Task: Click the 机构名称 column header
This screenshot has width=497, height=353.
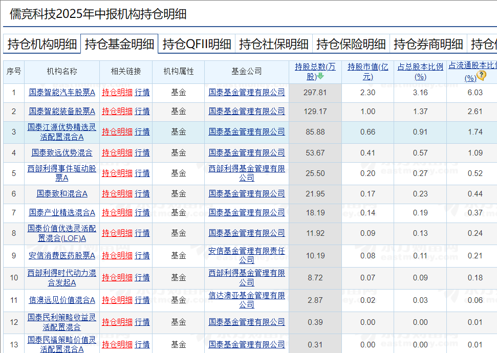Action: (x=62, y=72)
